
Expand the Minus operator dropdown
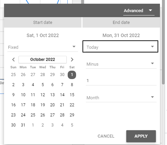[x=121, y=64]
